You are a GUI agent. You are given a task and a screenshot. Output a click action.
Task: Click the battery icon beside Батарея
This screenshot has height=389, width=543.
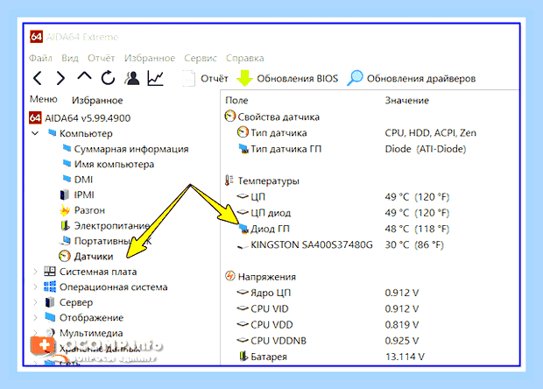243,356
